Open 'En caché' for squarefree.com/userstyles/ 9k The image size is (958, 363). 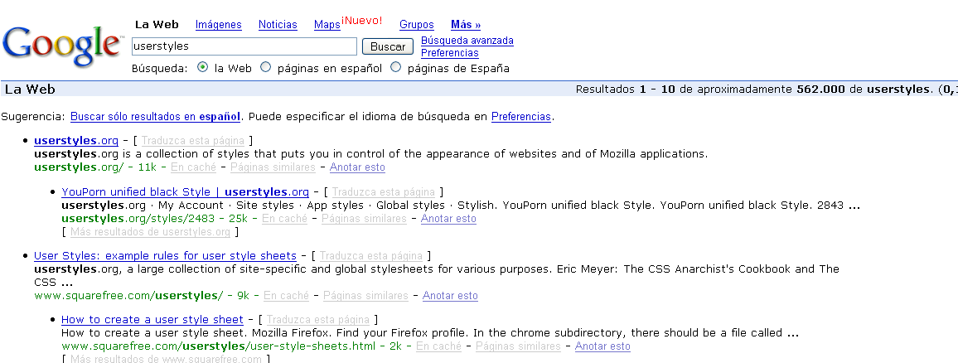286,295
